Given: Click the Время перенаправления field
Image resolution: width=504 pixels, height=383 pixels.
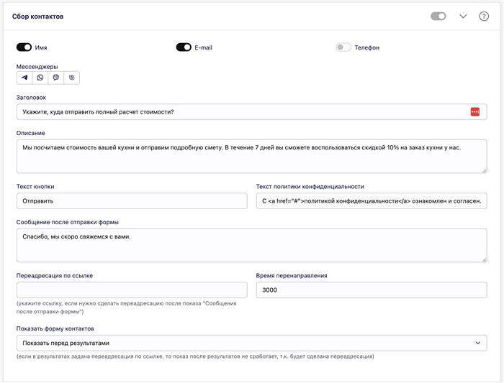Looking at the screenshot, I should [372, 290].
